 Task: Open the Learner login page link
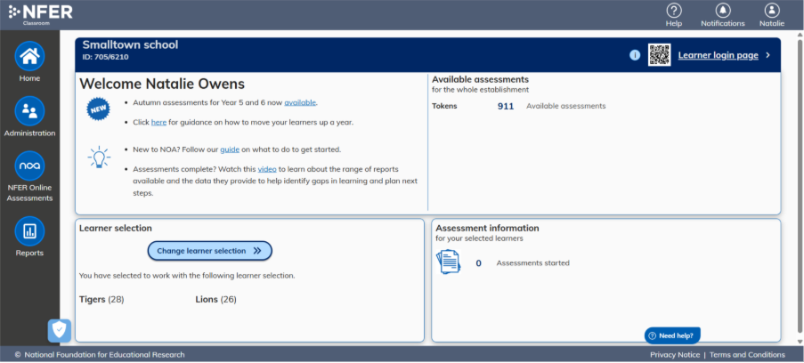[x=718, y=55]
